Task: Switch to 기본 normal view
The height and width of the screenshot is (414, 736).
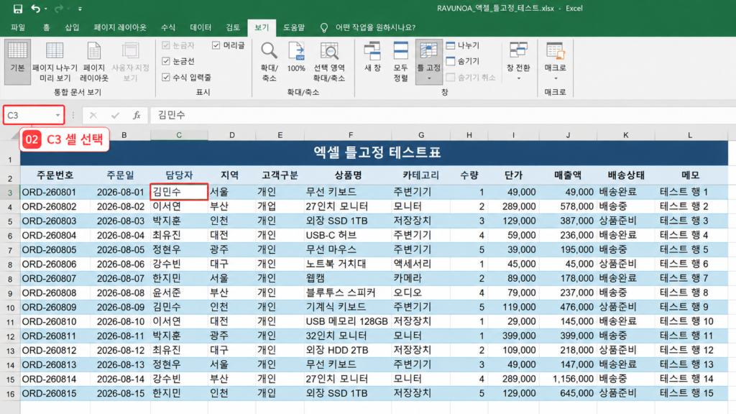Action: [x=17, y=62]
